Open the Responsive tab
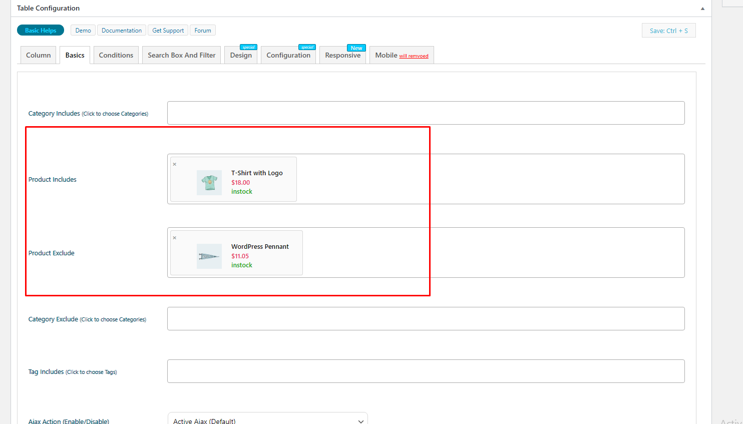The width and height of the screenshot is (743, 424). click(x=343, y=55)
